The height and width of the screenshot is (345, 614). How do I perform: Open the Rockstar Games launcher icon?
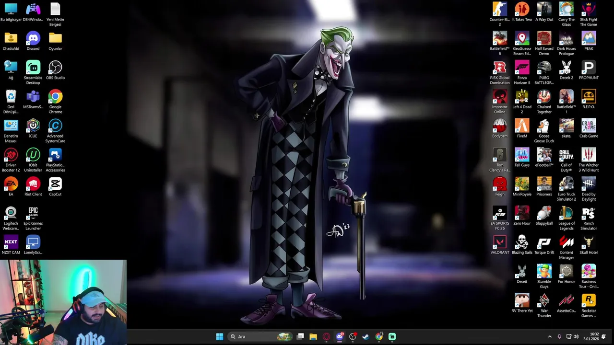(589, 300)
